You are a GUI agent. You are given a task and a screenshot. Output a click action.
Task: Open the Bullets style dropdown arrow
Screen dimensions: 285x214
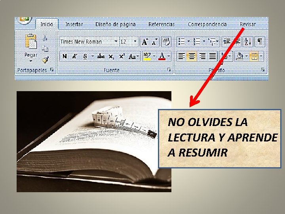pos(188,42)
